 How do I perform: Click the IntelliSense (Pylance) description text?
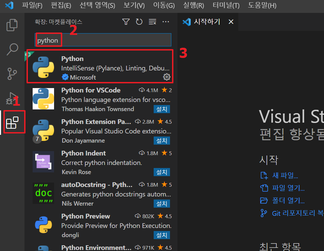(x=115, y=68)
